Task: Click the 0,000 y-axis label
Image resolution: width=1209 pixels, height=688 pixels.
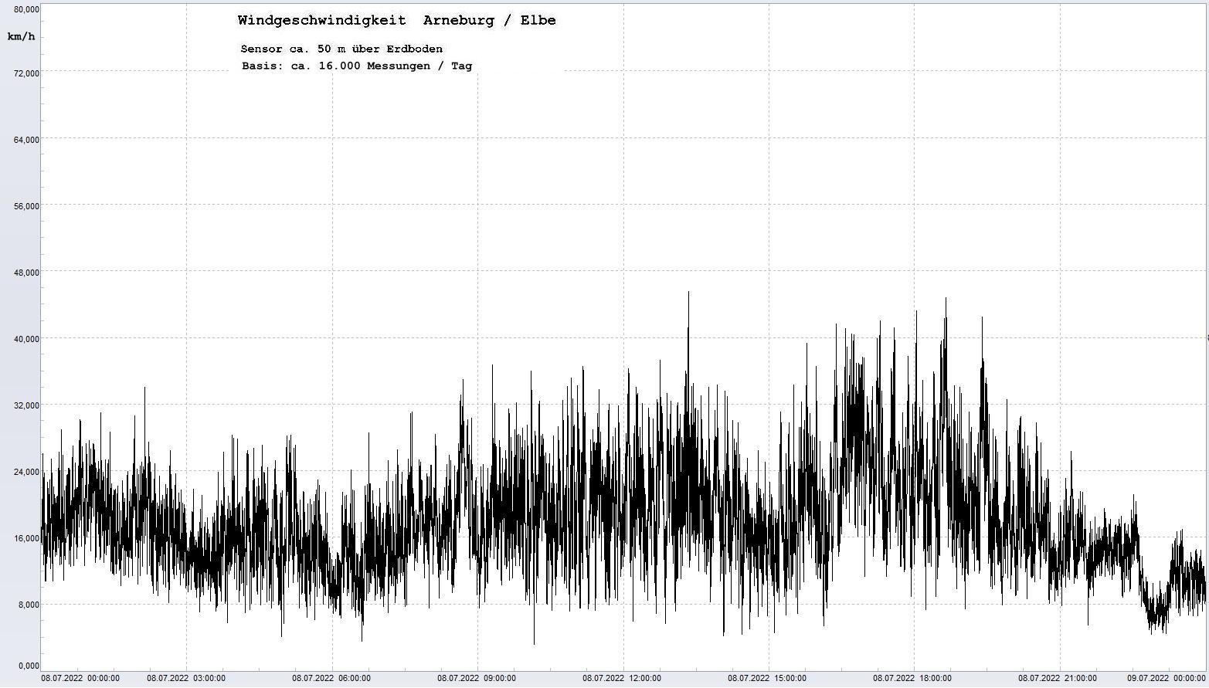Action: [x=29, y=666]
